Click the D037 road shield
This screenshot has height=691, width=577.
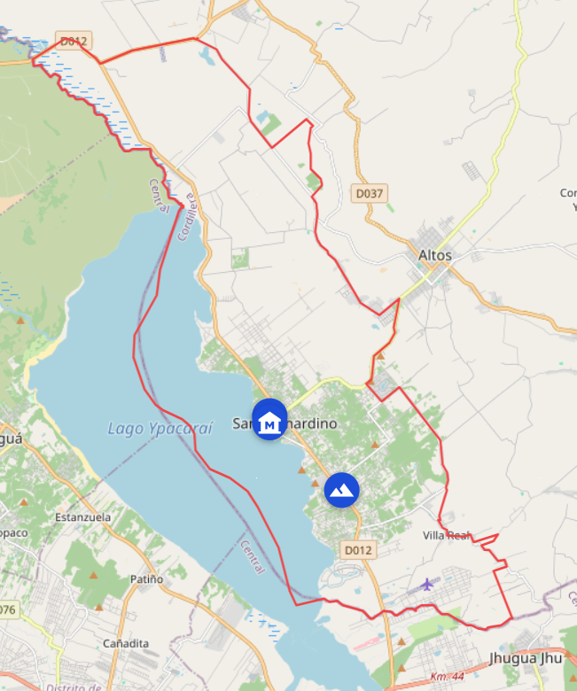point(369,193)
